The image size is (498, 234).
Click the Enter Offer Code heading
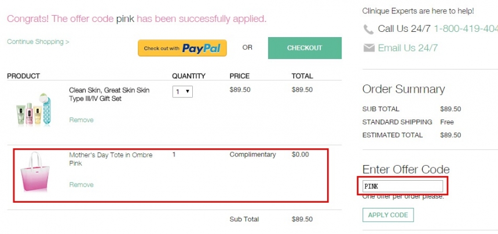click(406, 169)
